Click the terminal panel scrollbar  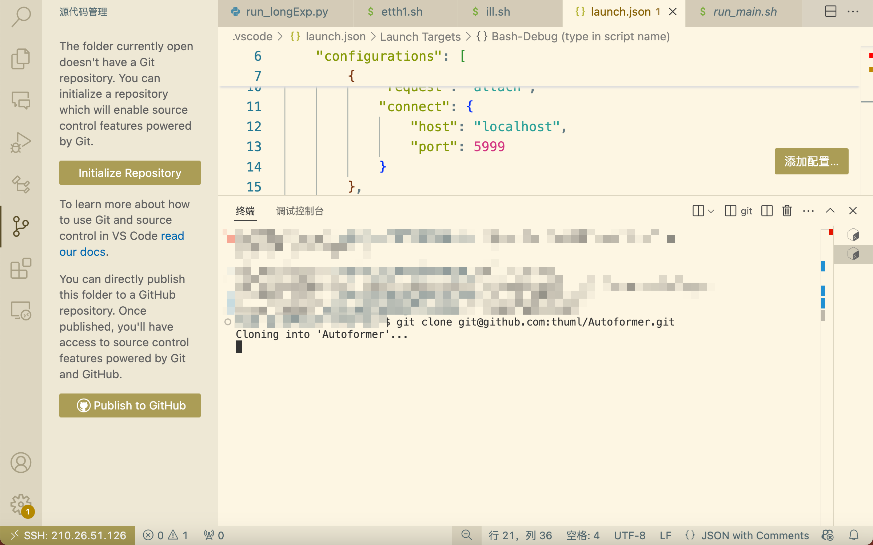point(827,377)
